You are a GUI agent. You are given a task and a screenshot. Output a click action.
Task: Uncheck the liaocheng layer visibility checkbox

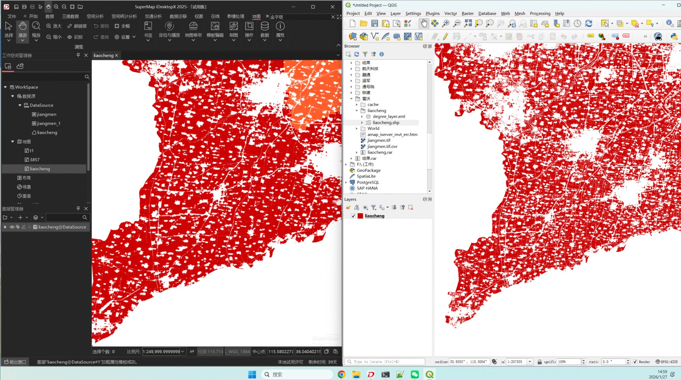pos(353,216)
